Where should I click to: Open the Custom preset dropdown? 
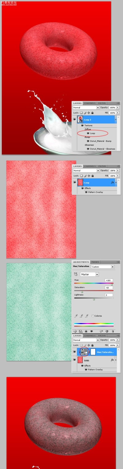tap(103, 267)
